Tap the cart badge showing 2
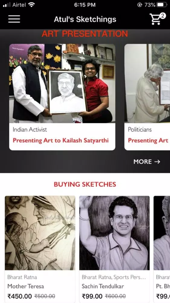This screenshot has width=170, height=303. [x=163, y=16]
